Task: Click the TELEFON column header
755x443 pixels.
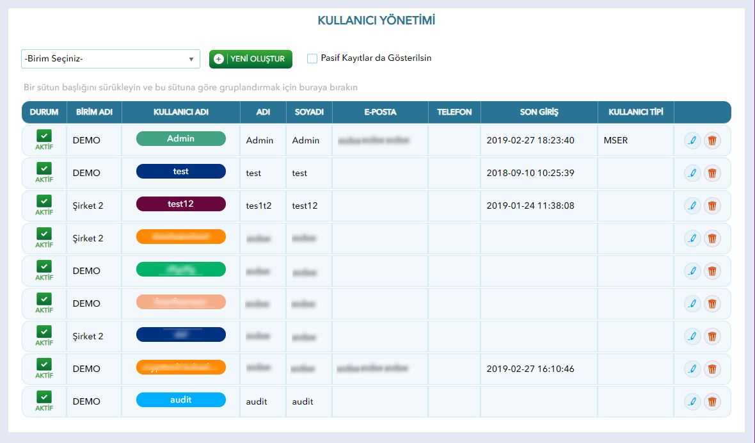Action: point(454,112)
